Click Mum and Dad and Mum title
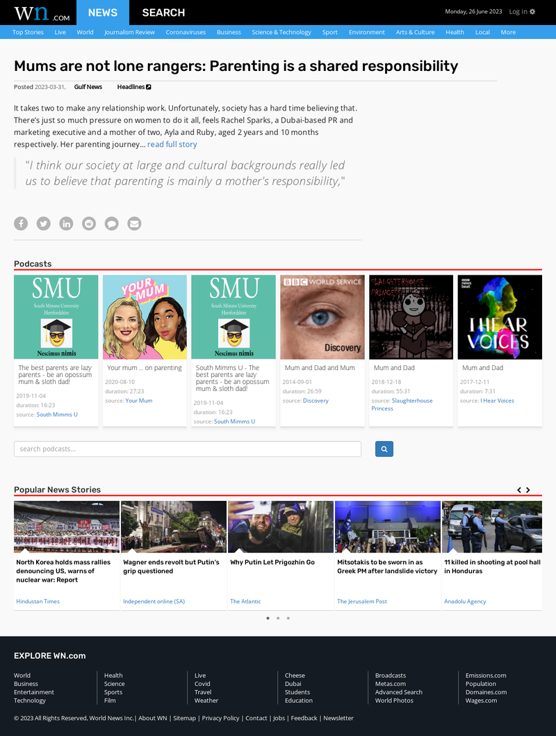 tap(320, 368)
